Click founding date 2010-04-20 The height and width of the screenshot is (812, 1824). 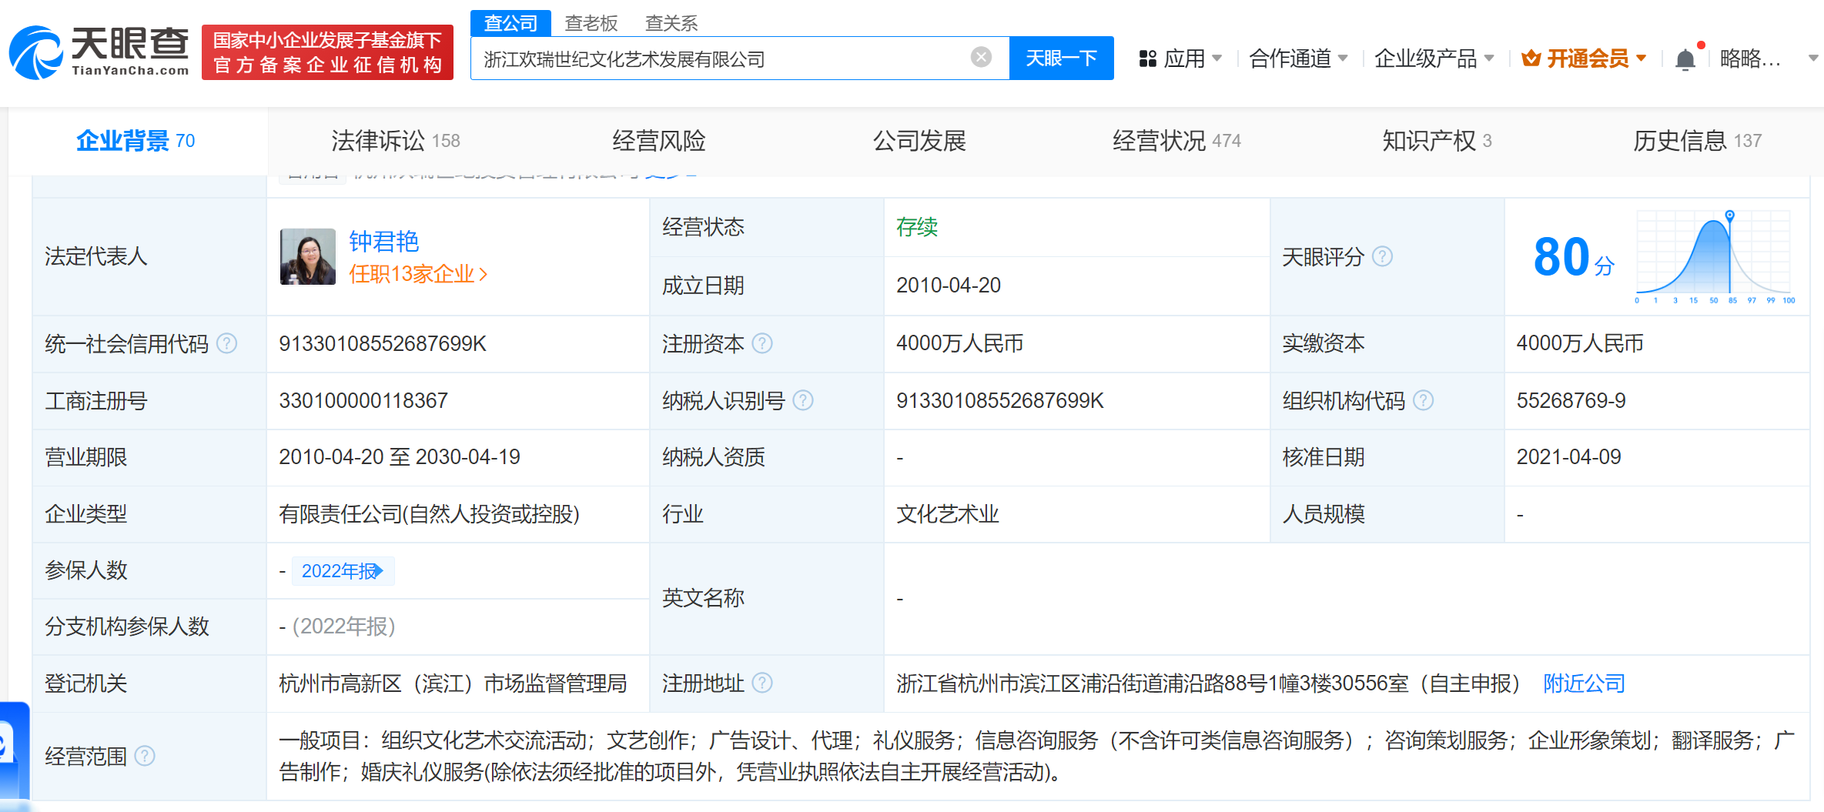(x=949, y=285)
